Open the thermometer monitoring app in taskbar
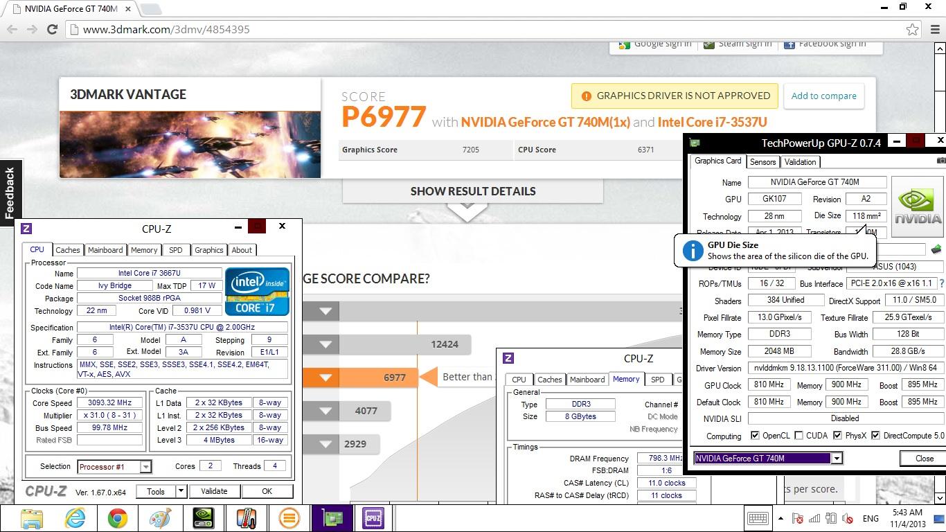The image size is (946, 532). 246,518
